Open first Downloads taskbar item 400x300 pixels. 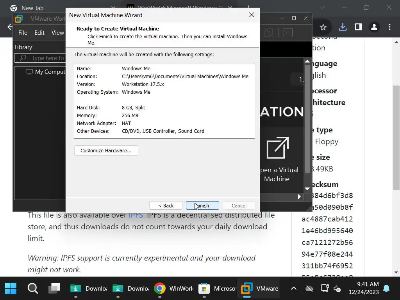point(89,289)
